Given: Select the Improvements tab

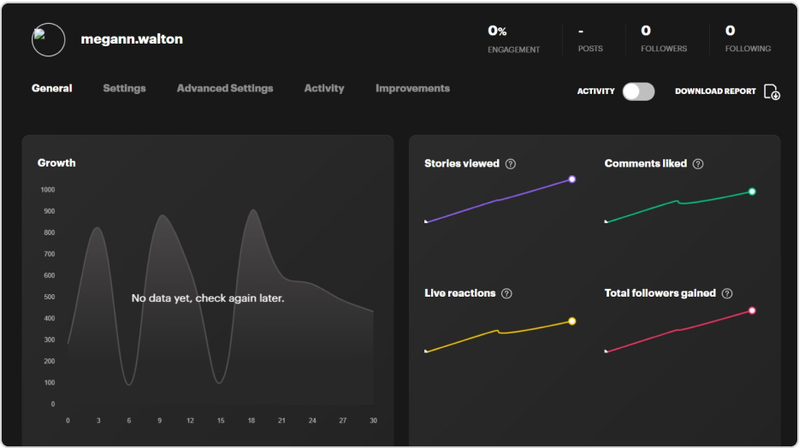Looking at the screenshot, I should click(412, 88).
